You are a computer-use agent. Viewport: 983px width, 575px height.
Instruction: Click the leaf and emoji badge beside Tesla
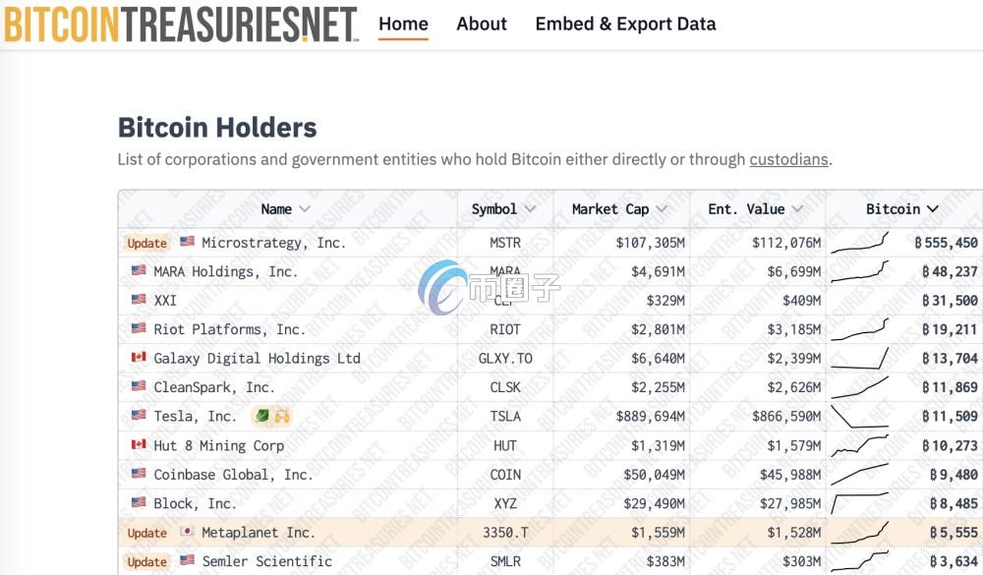pyautogui.click(x=272, y=416)
